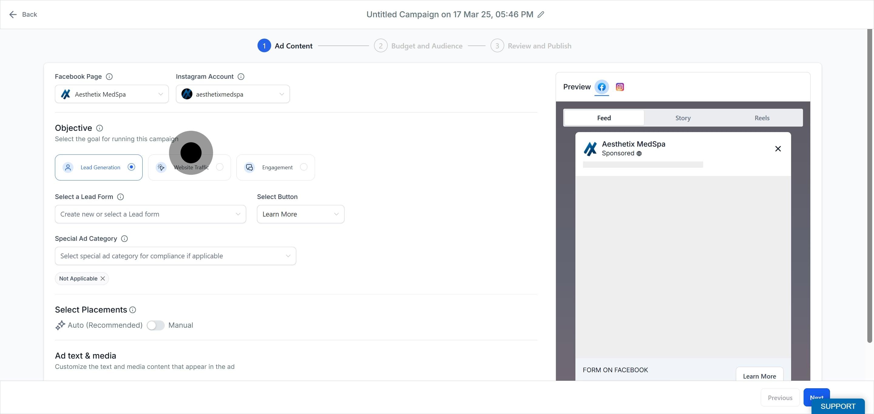Select Website Traffic radio button
The width and height of the screenshot is (874, 414).
point(220,167)
